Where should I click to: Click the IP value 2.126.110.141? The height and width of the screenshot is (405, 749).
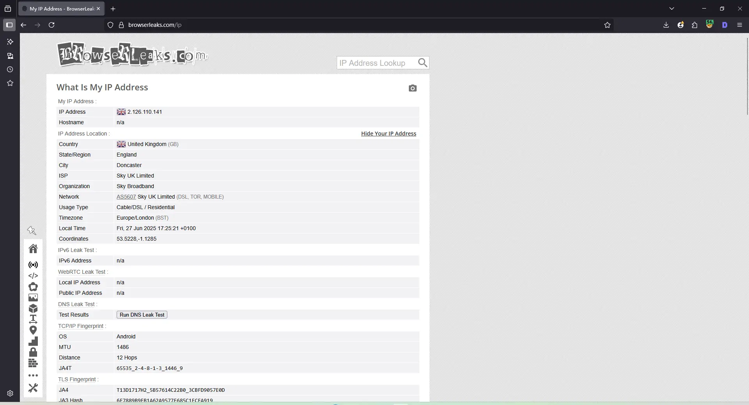pyautogui.click(x=145, y=112)
